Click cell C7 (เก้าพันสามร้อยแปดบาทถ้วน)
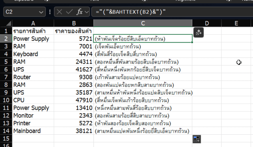 pos(143,77)
